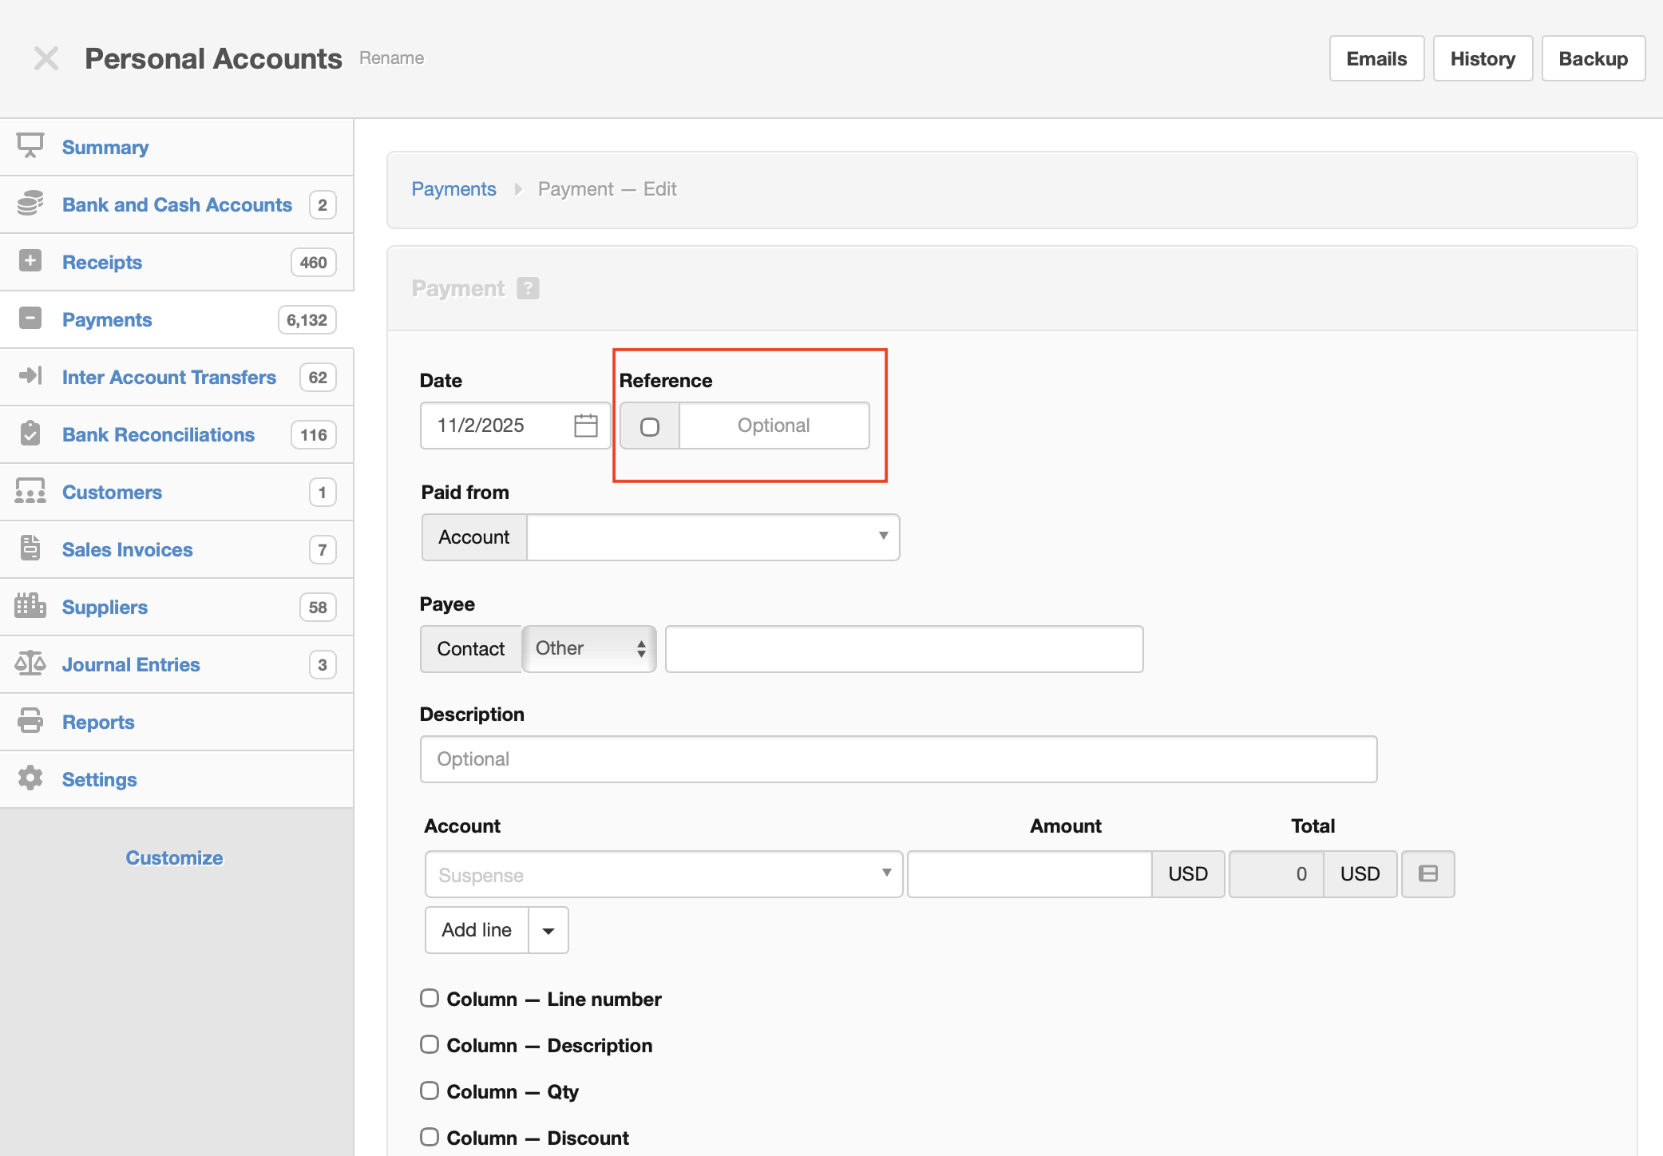Click the Suppliers factory icon
This screenshot has height=1156, width=1663.
point(30,607)
